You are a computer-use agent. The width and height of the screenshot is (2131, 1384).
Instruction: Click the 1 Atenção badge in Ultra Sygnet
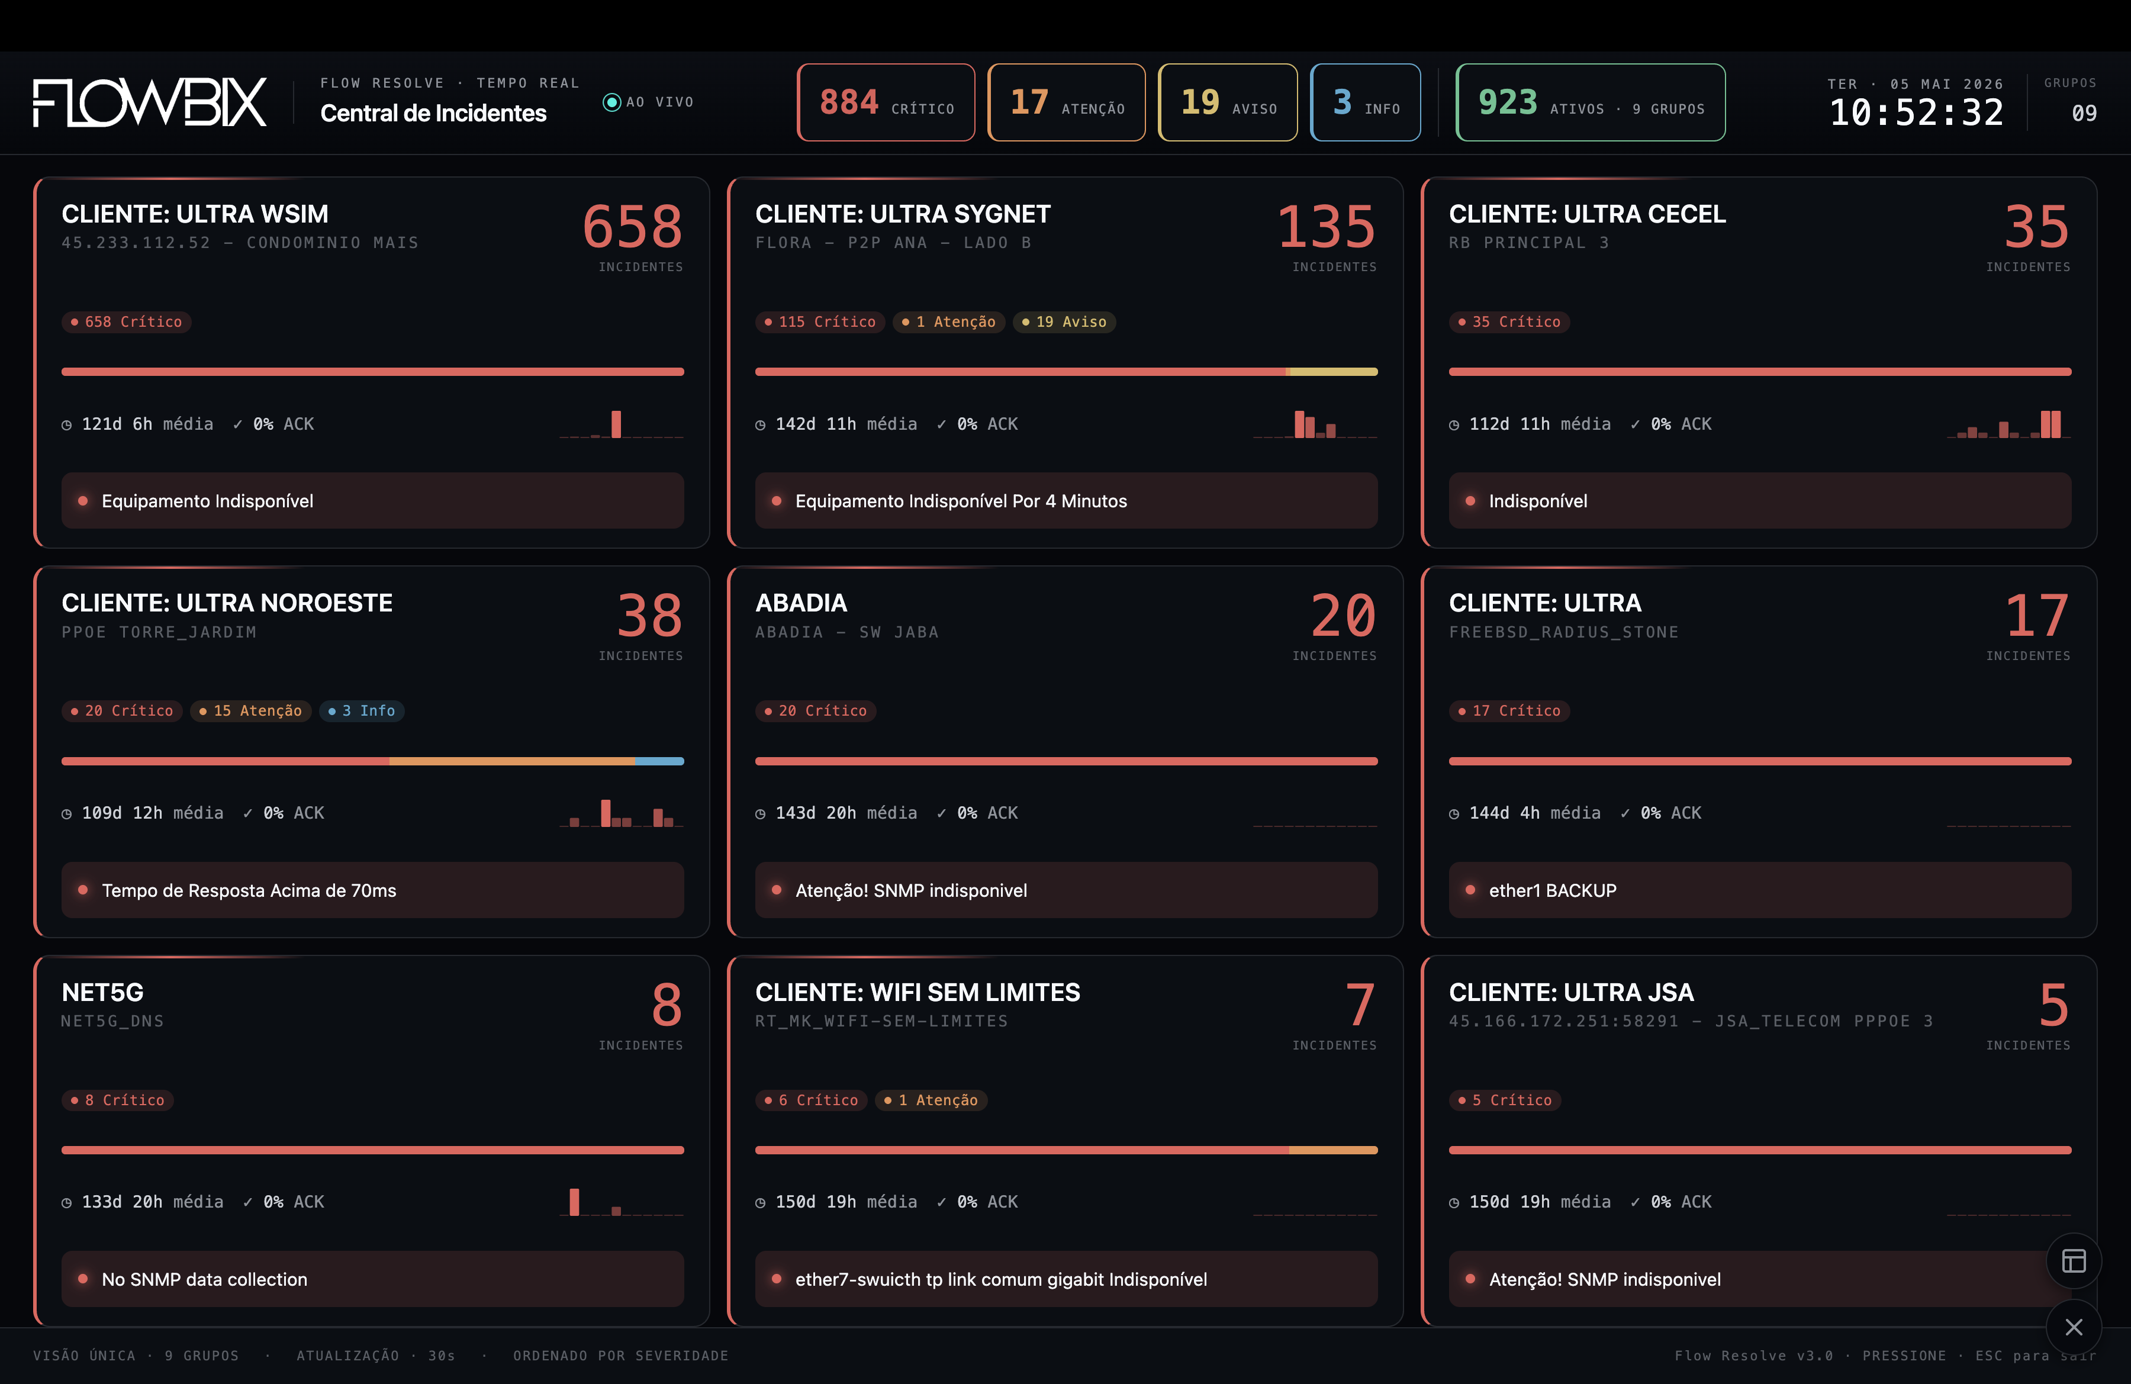(x=948, y=321)
